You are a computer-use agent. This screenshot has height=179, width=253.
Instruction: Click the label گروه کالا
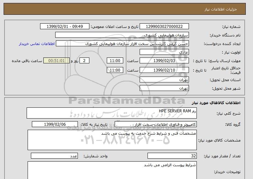[233, 124]
